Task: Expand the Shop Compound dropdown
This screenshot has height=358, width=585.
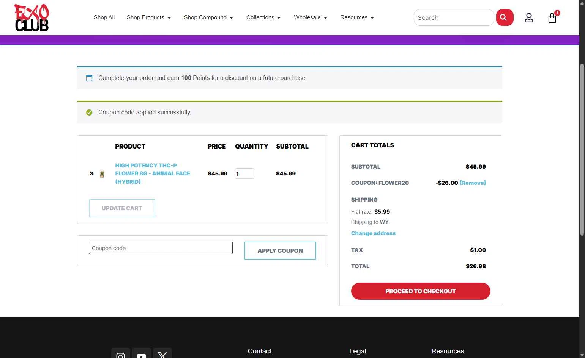Action: pyautogui.click(x=208, y=17)
